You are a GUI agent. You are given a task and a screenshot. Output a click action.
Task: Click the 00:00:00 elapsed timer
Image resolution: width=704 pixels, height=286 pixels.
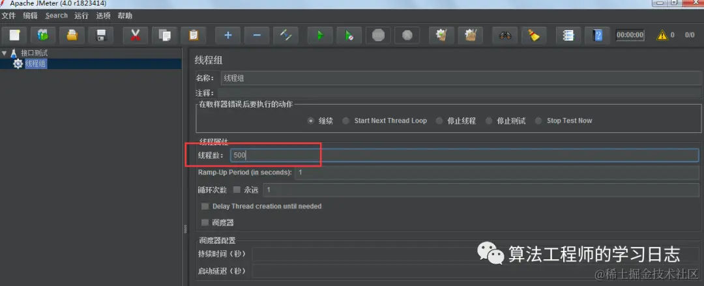pyautogui.click(x=630, y=35)
